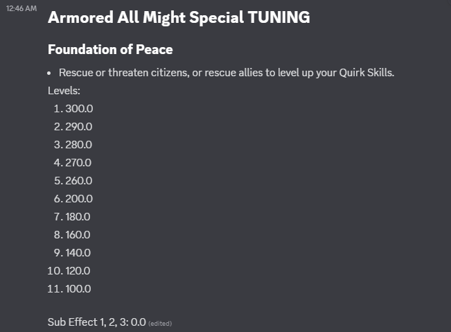
Task: Select level 3 value 280.0
Action: [78, 145]
